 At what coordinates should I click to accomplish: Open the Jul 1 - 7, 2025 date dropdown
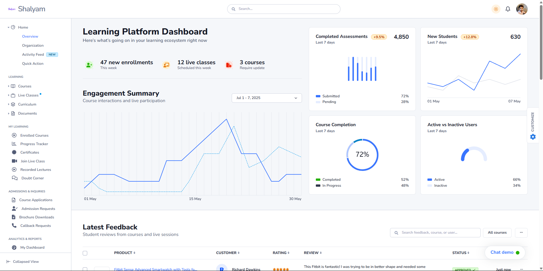pyautogui.click(x=267, y=98)
